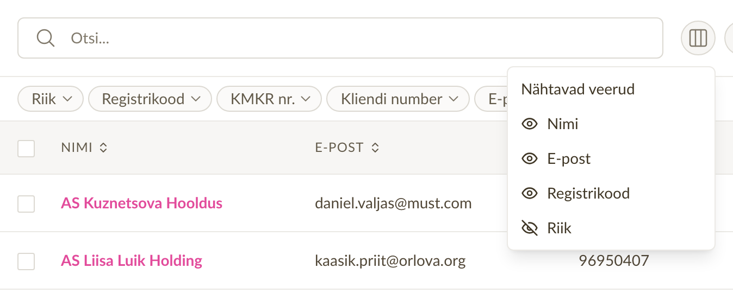Open the Riik filter dropdown
Viewport: 733px width, 306px height.
coord(51,99)
